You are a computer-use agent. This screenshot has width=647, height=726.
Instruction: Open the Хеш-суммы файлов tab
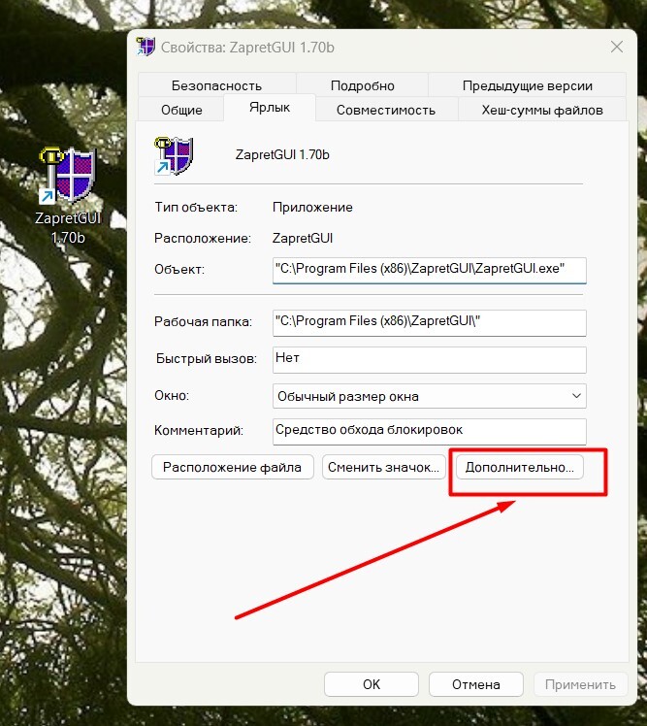click(542, 111)
